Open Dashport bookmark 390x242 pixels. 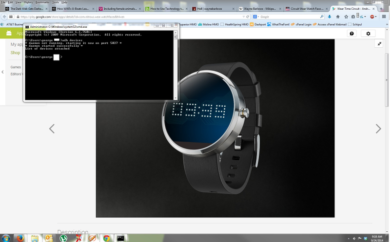(x=258, y=24)
